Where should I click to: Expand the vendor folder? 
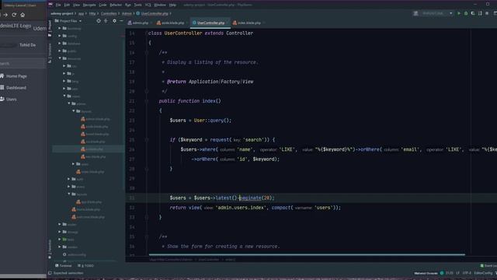[x=59, y=247]
